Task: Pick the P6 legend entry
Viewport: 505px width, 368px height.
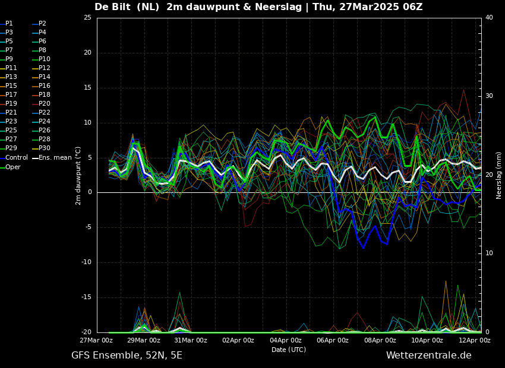Action: (x=39, y=41)
